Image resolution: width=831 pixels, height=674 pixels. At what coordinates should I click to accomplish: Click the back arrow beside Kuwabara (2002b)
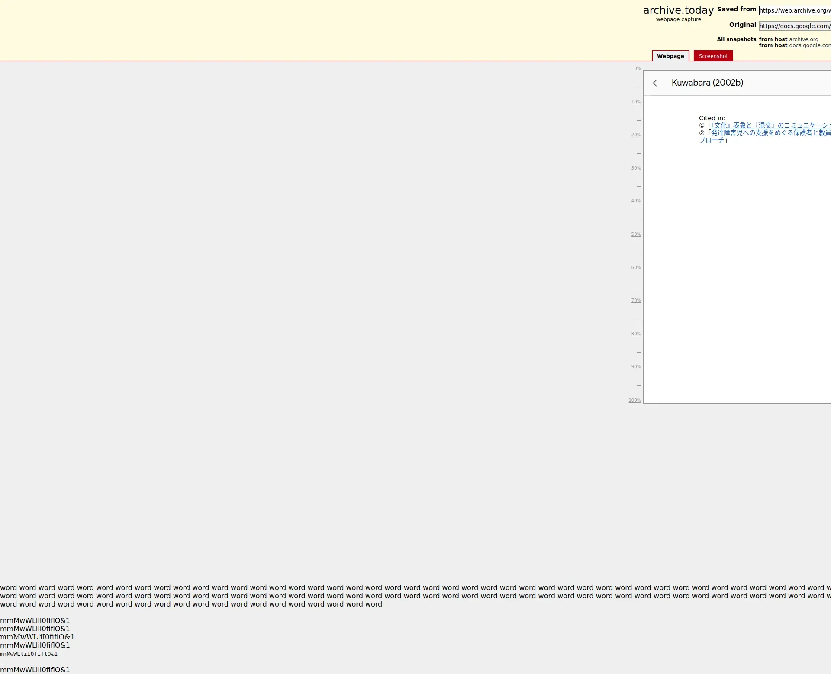click(656, 83)
